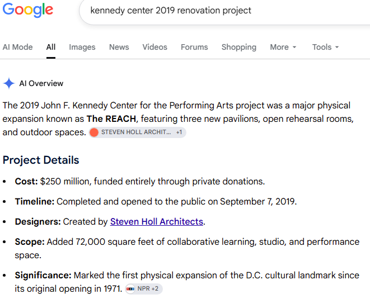Click the Cost: label
The height and width of the screenshot is (299, 370).
click(x=26, y=182)
